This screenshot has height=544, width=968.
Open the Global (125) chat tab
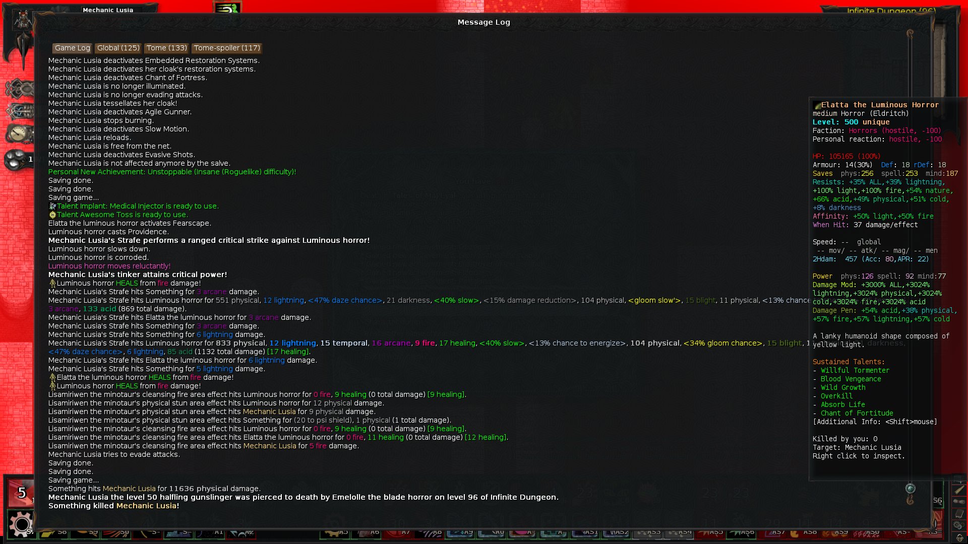click(118, 48)
